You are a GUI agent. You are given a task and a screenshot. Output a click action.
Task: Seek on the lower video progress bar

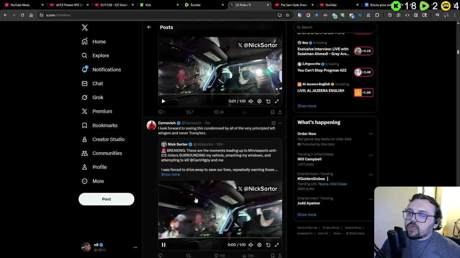click(220, 238)
